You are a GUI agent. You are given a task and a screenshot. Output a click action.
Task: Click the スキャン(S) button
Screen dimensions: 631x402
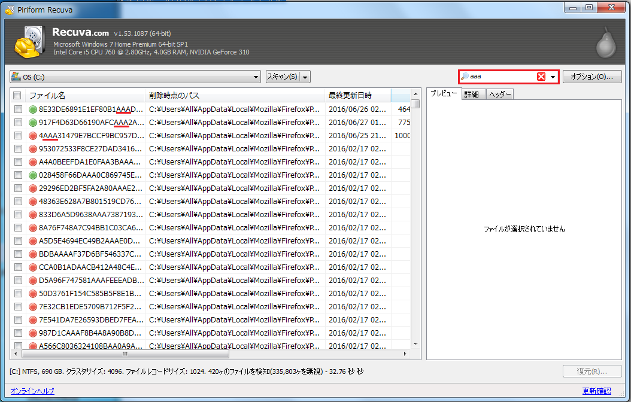click(283, 77)
